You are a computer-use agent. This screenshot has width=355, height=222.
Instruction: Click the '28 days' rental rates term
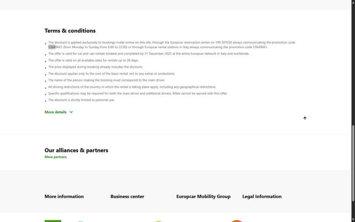[131, 60]
